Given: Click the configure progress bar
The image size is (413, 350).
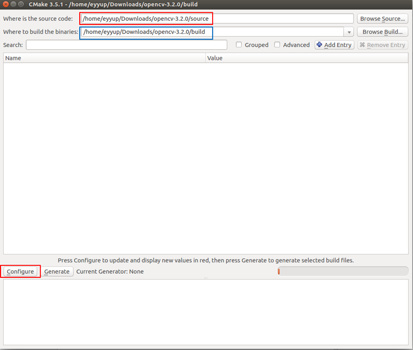Looking at the screenshot, I should click(343, 271).
